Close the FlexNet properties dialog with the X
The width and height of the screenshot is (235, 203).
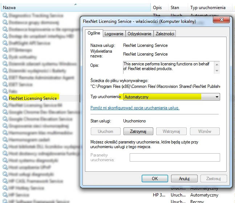(x=221, y=20)
